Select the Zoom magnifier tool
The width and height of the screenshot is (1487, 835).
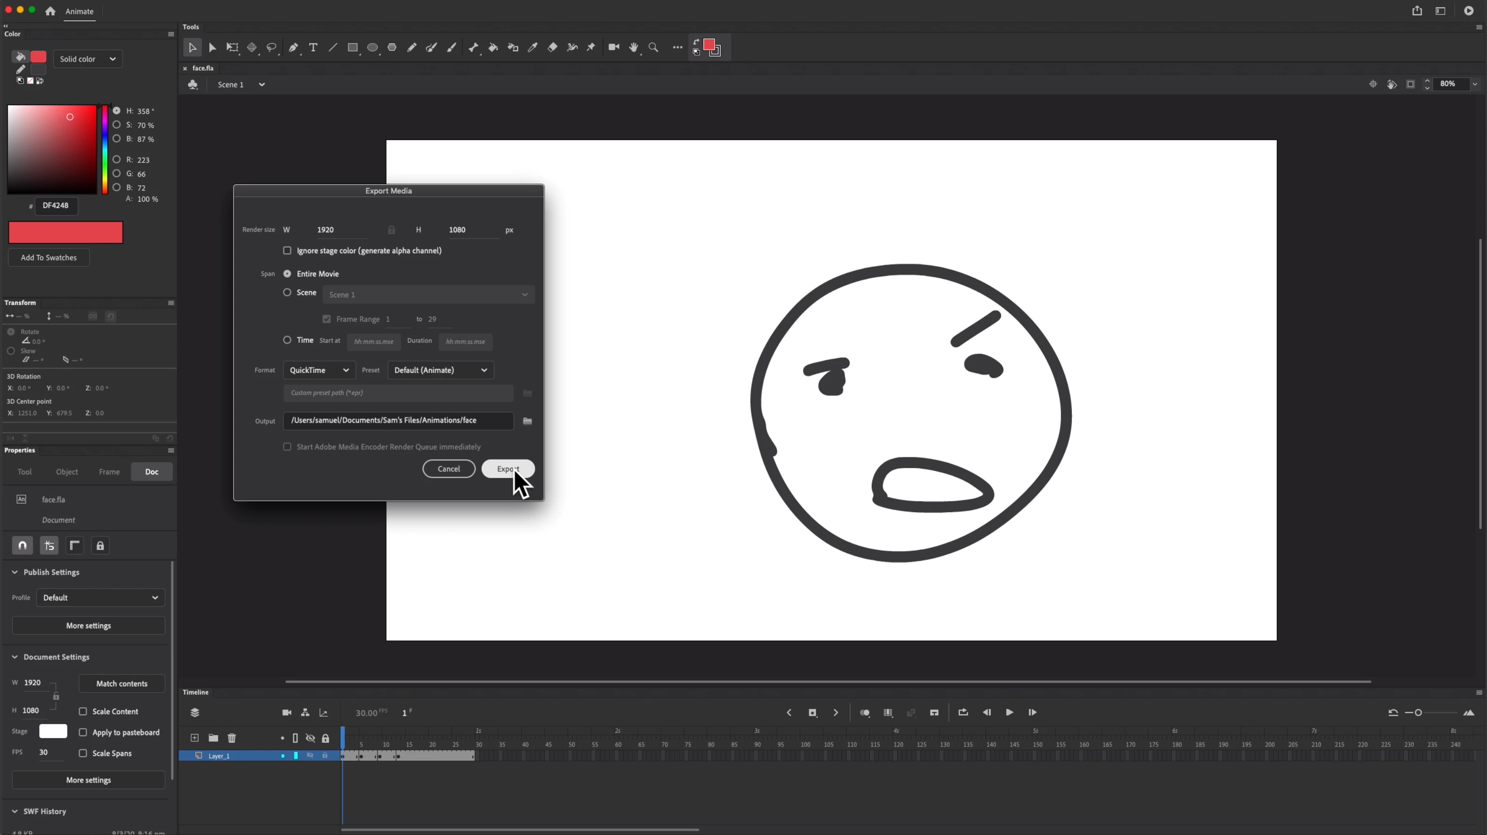pos(654,47)
